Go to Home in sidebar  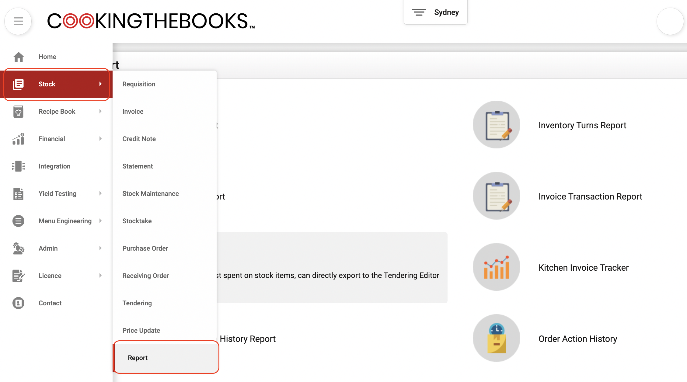pos(56,57)
